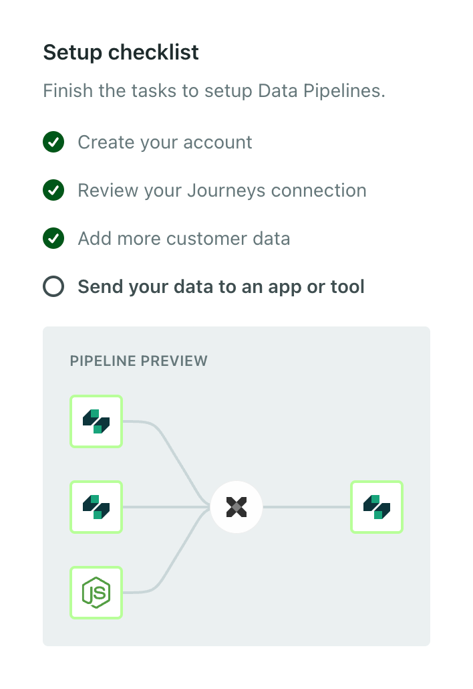Click the Create your account checklist entry
The image size is (473, 689).
[165, 142]
